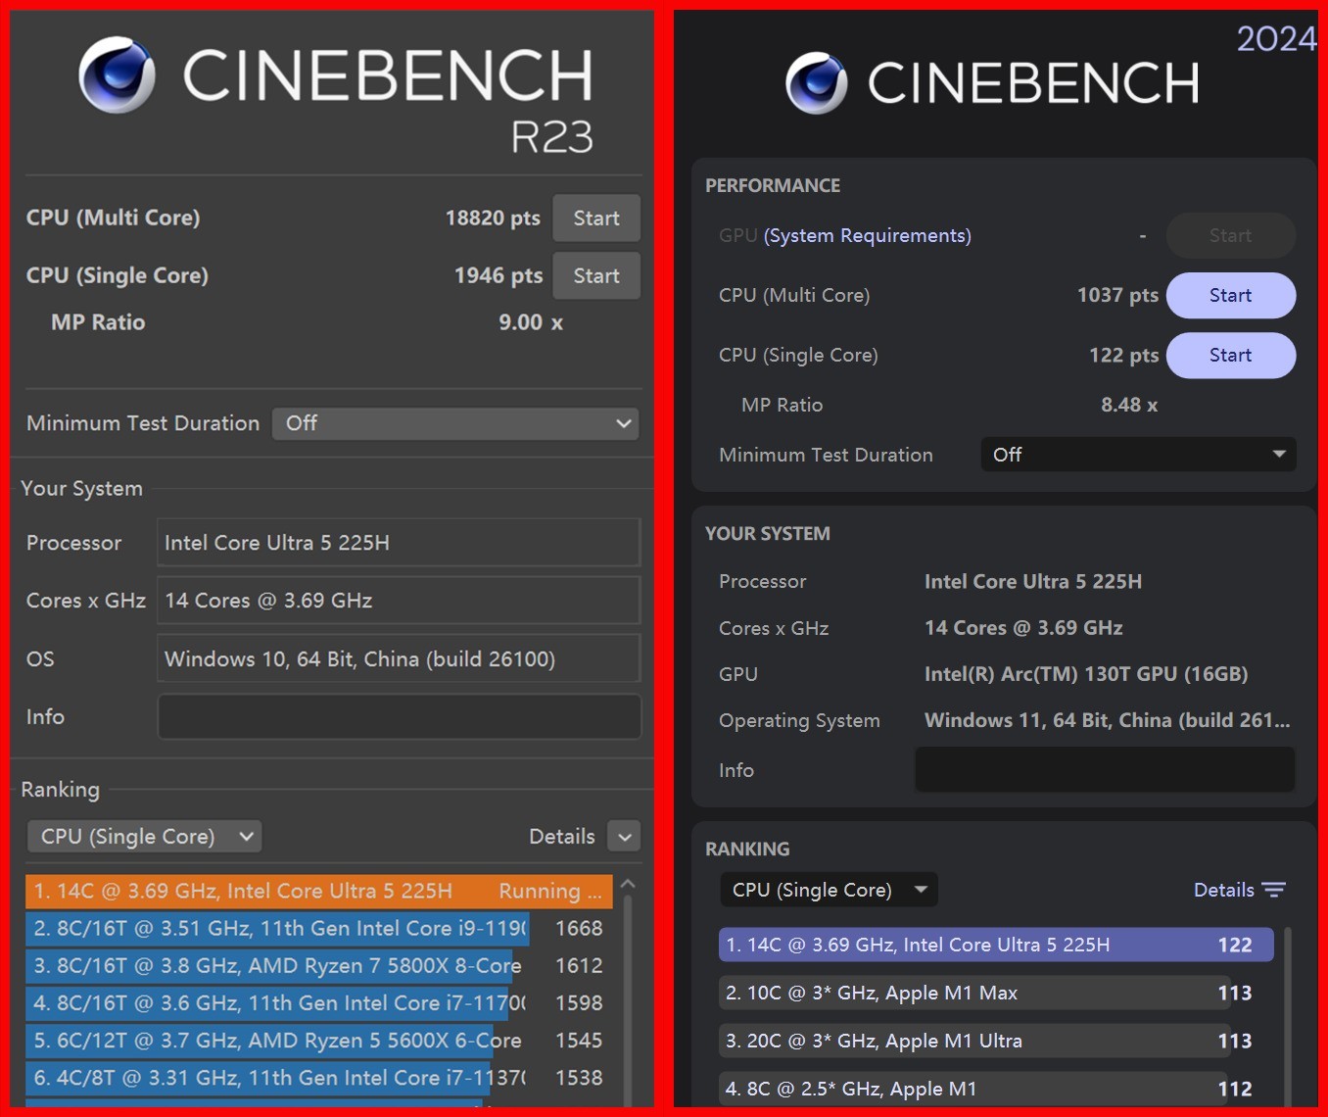Open R23 Minimum Test Duration dropdown
This screenshot has height=1117, width=1328.
tap(455, 423)
